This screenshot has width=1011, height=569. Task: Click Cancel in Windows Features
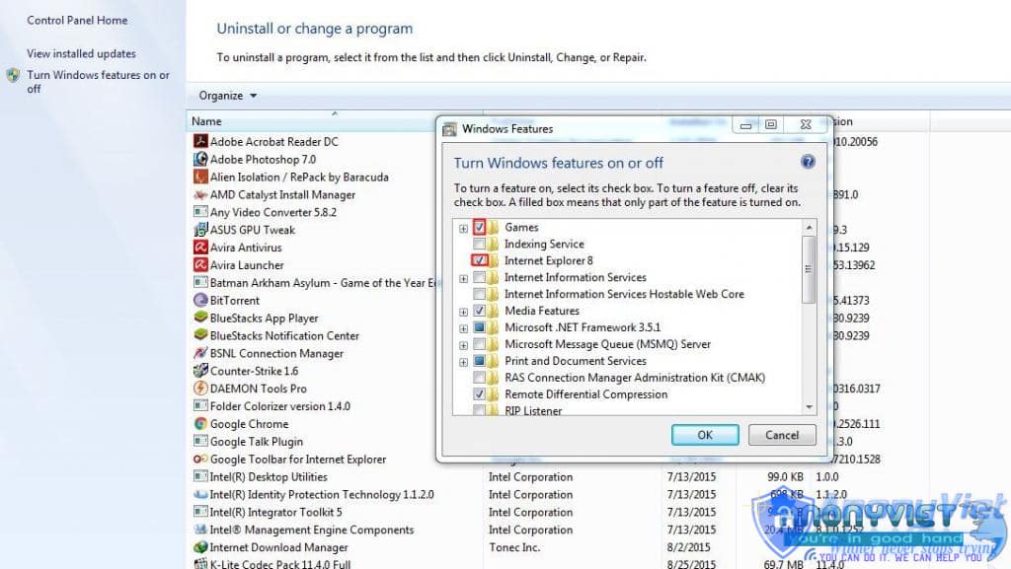pos(782,435)
